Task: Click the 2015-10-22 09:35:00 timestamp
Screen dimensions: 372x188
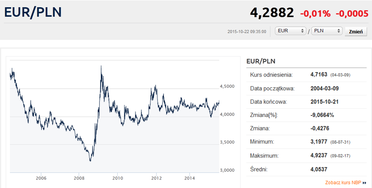Action: 247,31
